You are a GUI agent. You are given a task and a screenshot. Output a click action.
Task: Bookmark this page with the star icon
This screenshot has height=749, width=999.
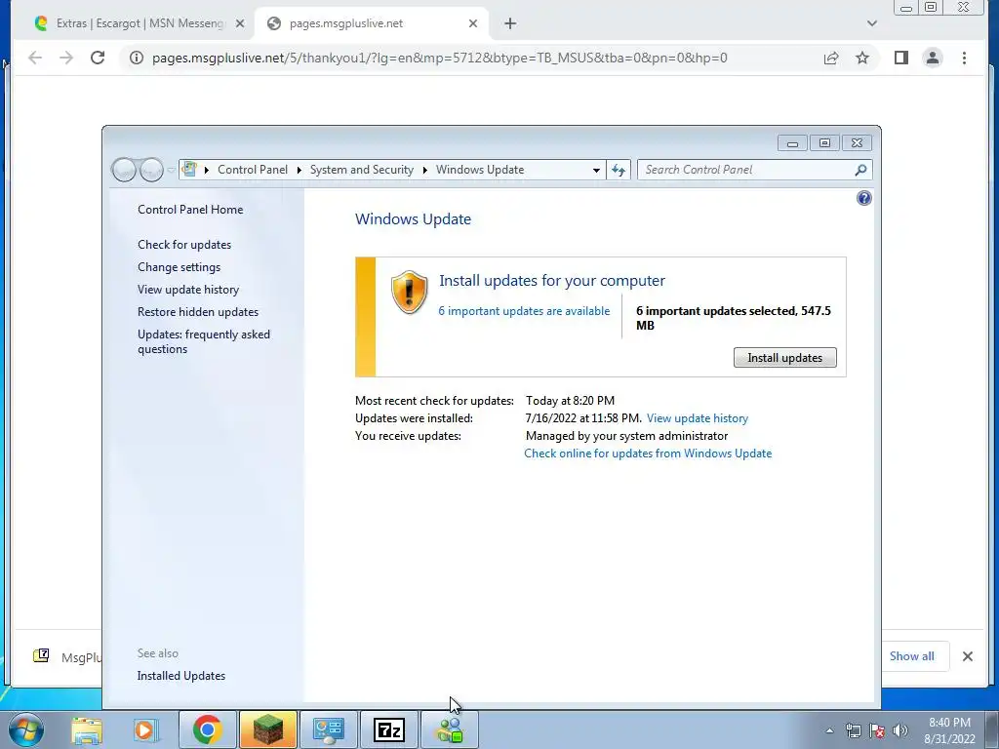pos(862,58)
